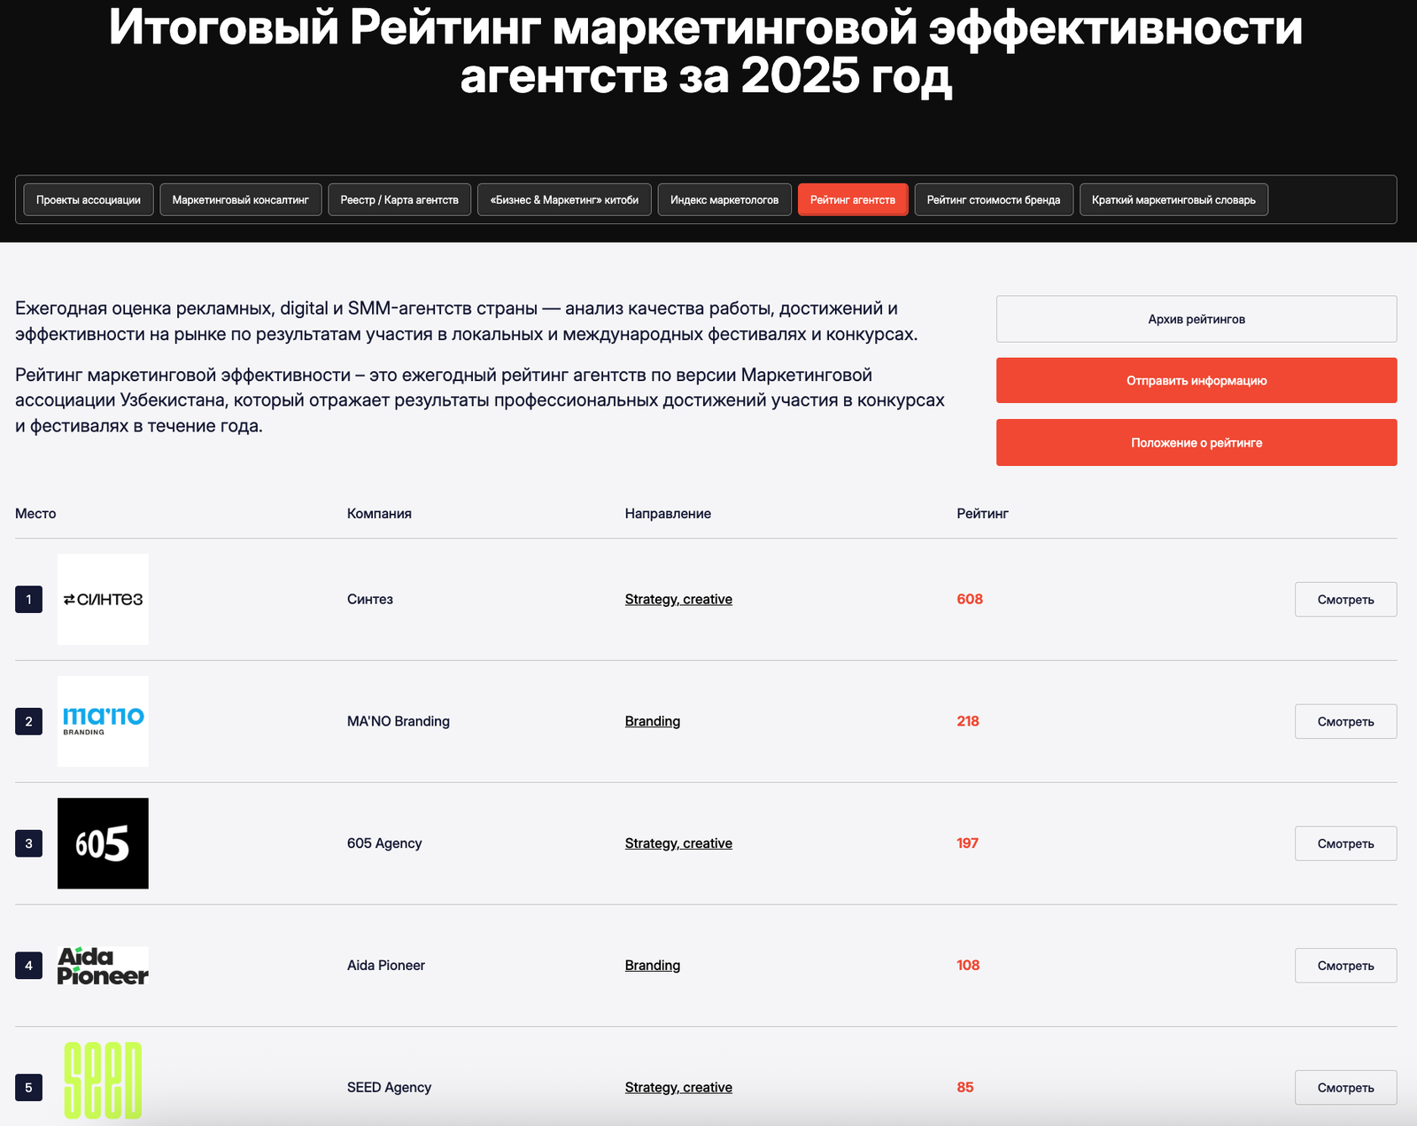Click company name MA'NO Branding
The width and height of the screenshot is (1417, 1126).
[399, 721]
